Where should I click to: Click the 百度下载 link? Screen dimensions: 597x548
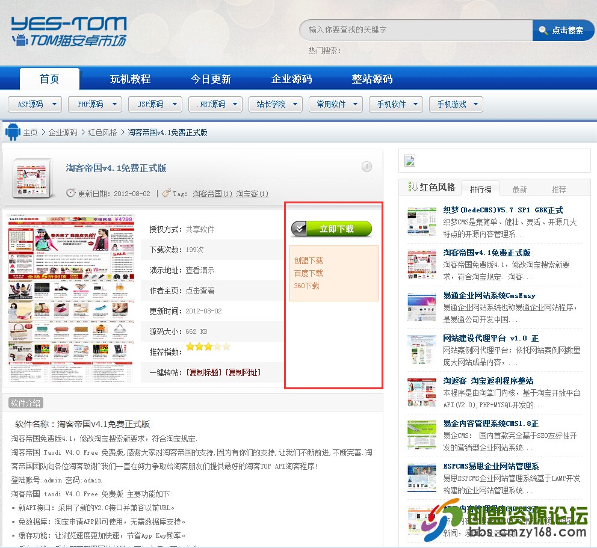point(308,273)
